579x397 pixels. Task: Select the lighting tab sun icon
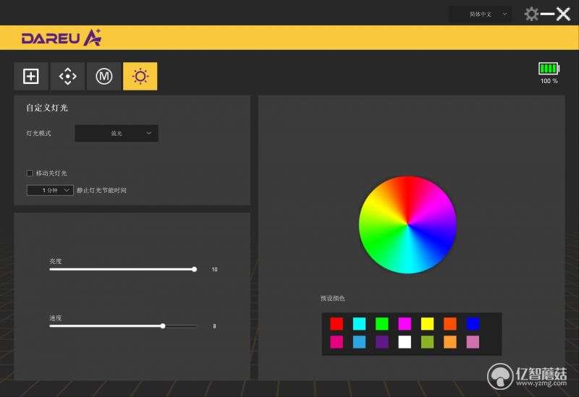(x=140, y=77)
